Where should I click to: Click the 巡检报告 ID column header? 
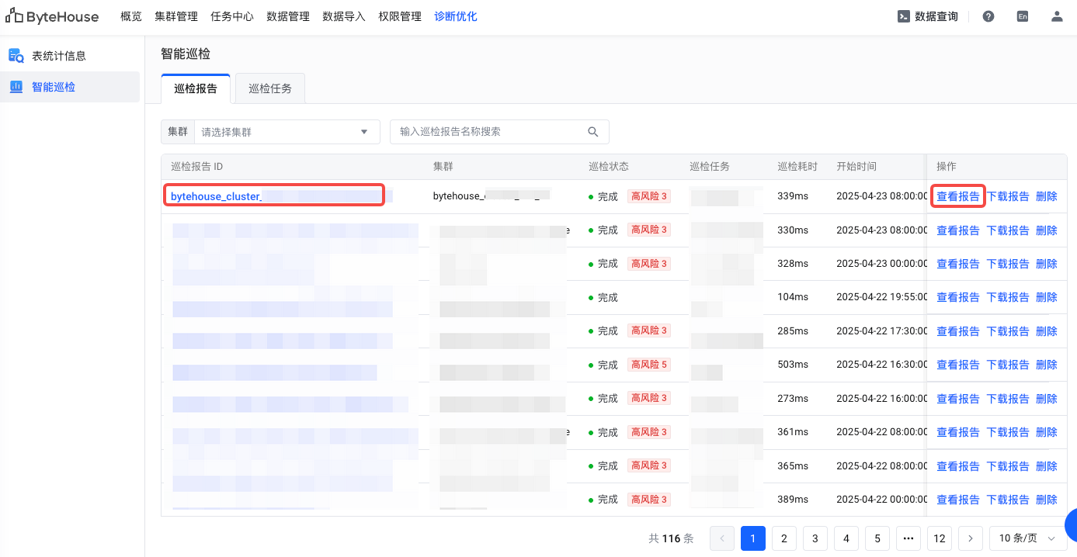[197, 167]
